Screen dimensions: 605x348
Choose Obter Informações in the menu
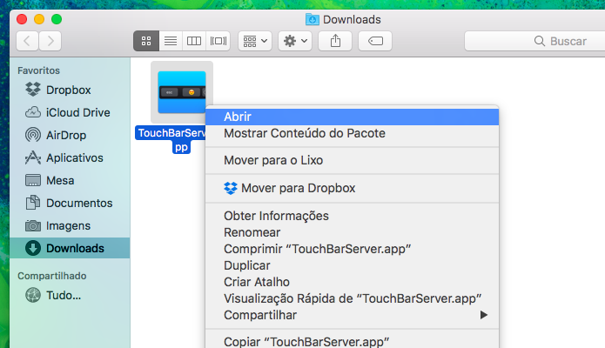(x=352, y=216)
